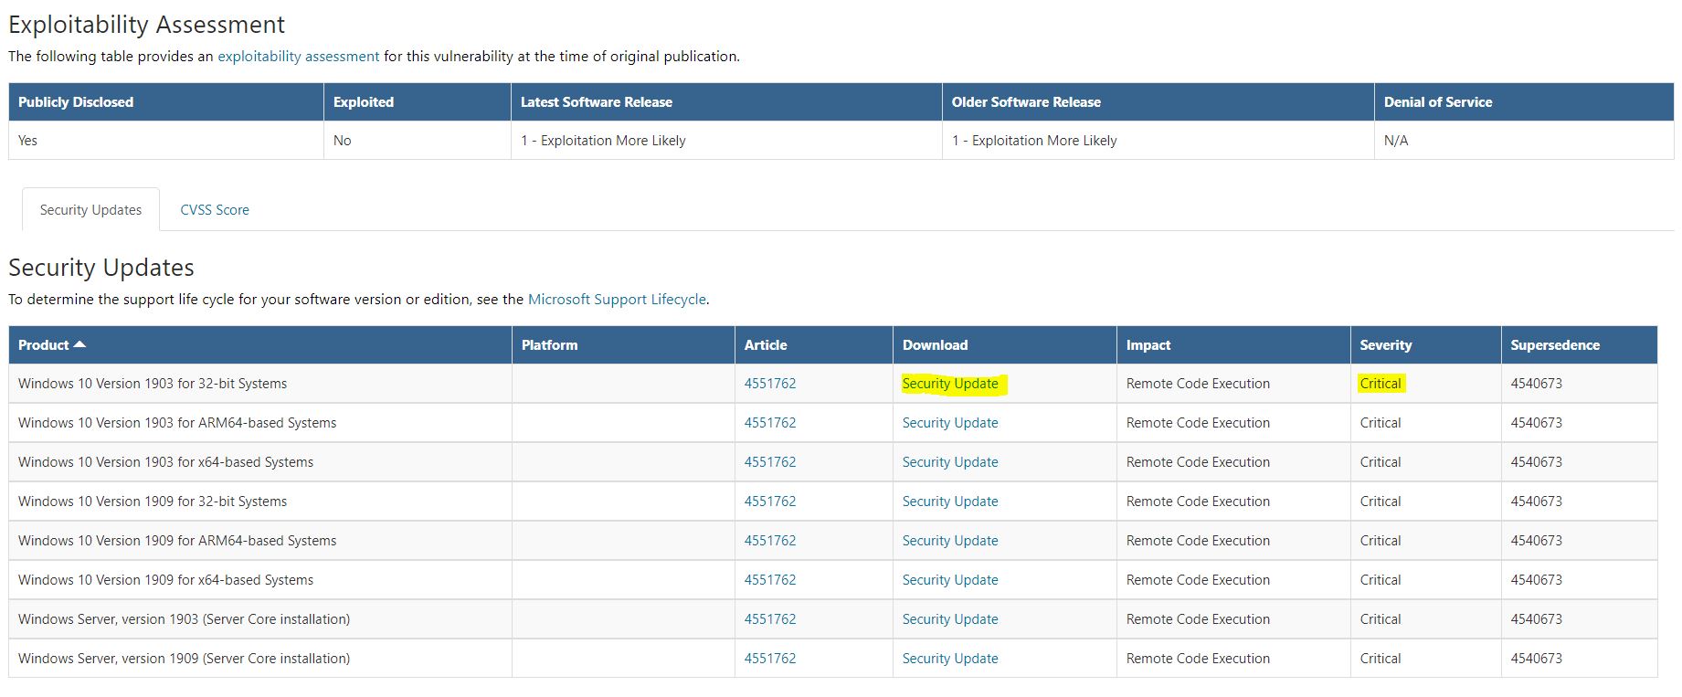Download Security Update for 1909 x64-based Systems

coord(949,580)
